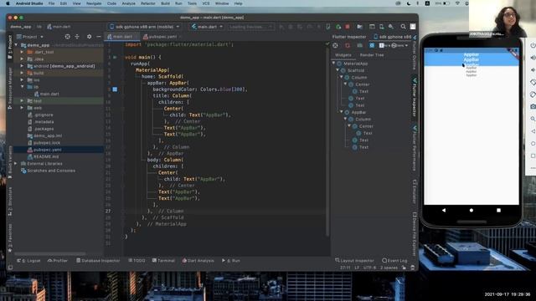Open the Logcat tool window
The image size is (536, 301).
pyautogui.click(x=28, y=260)
